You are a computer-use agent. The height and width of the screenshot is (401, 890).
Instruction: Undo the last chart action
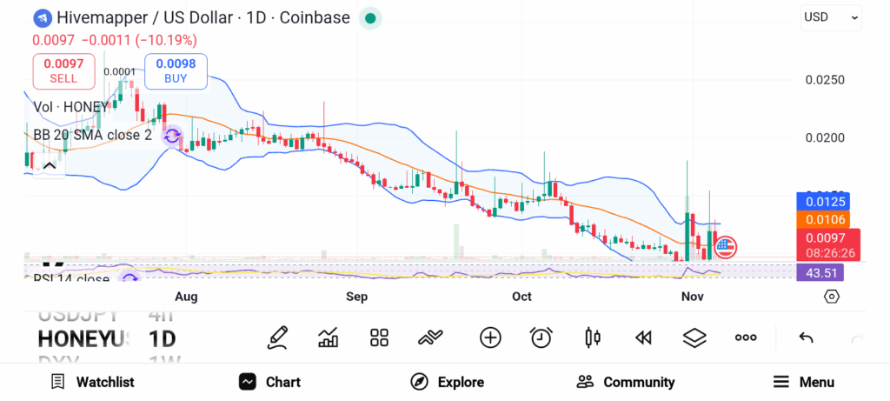point(806,338)
